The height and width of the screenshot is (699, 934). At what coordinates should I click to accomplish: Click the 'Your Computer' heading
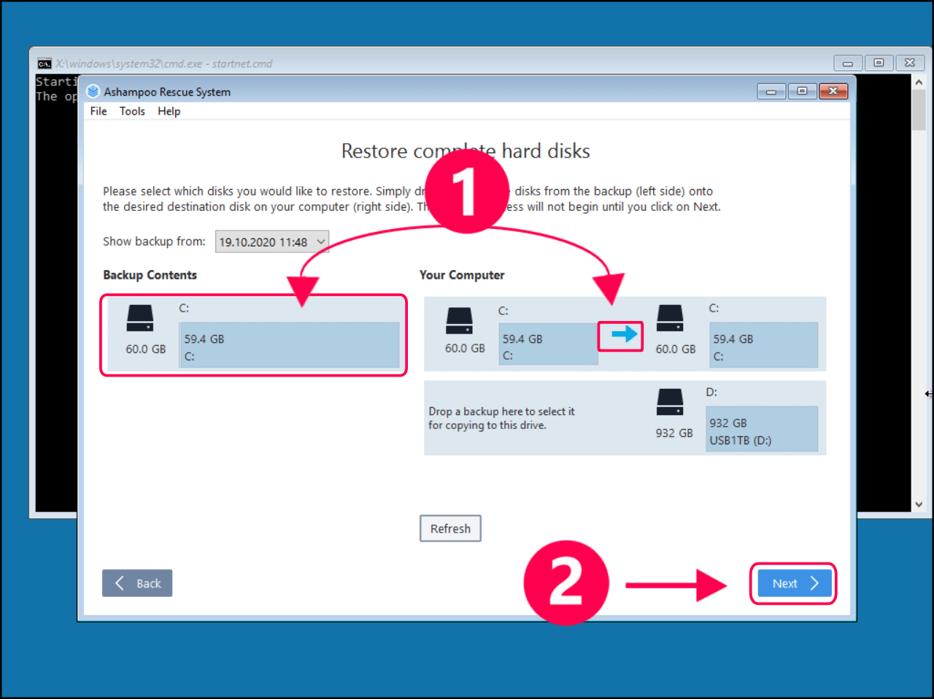462,275
